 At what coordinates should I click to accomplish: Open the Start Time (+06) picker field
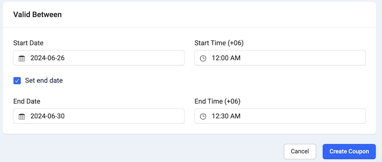(280, 58)
